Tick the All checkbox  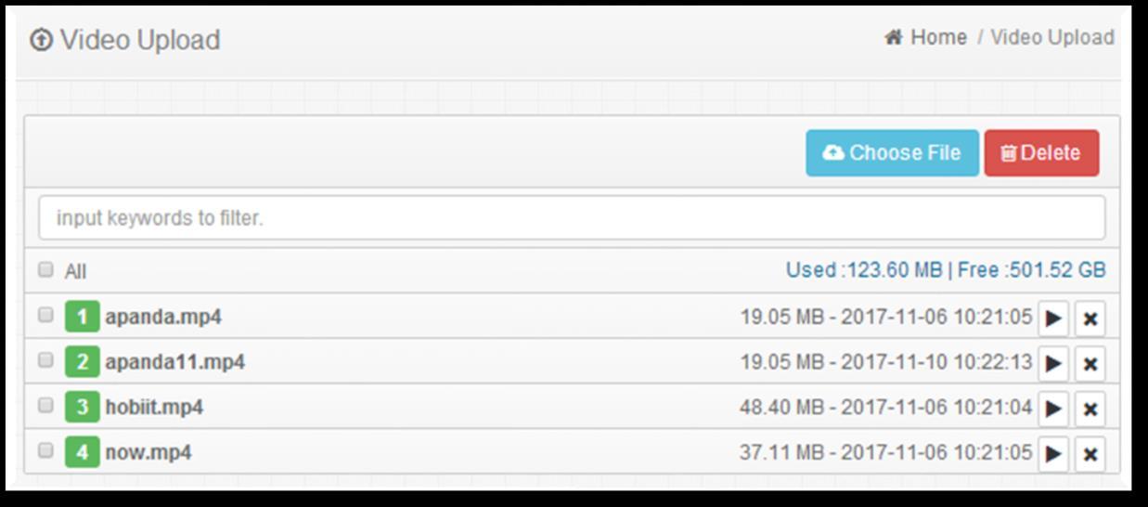(45, 270)
